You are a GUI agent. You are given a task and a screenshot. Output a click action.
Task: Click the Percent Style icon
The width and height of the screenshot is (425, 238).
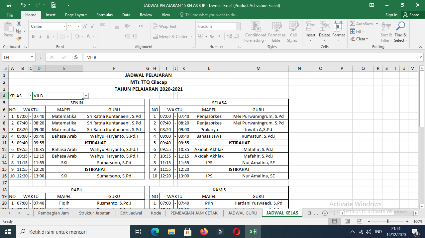[212, 36]
